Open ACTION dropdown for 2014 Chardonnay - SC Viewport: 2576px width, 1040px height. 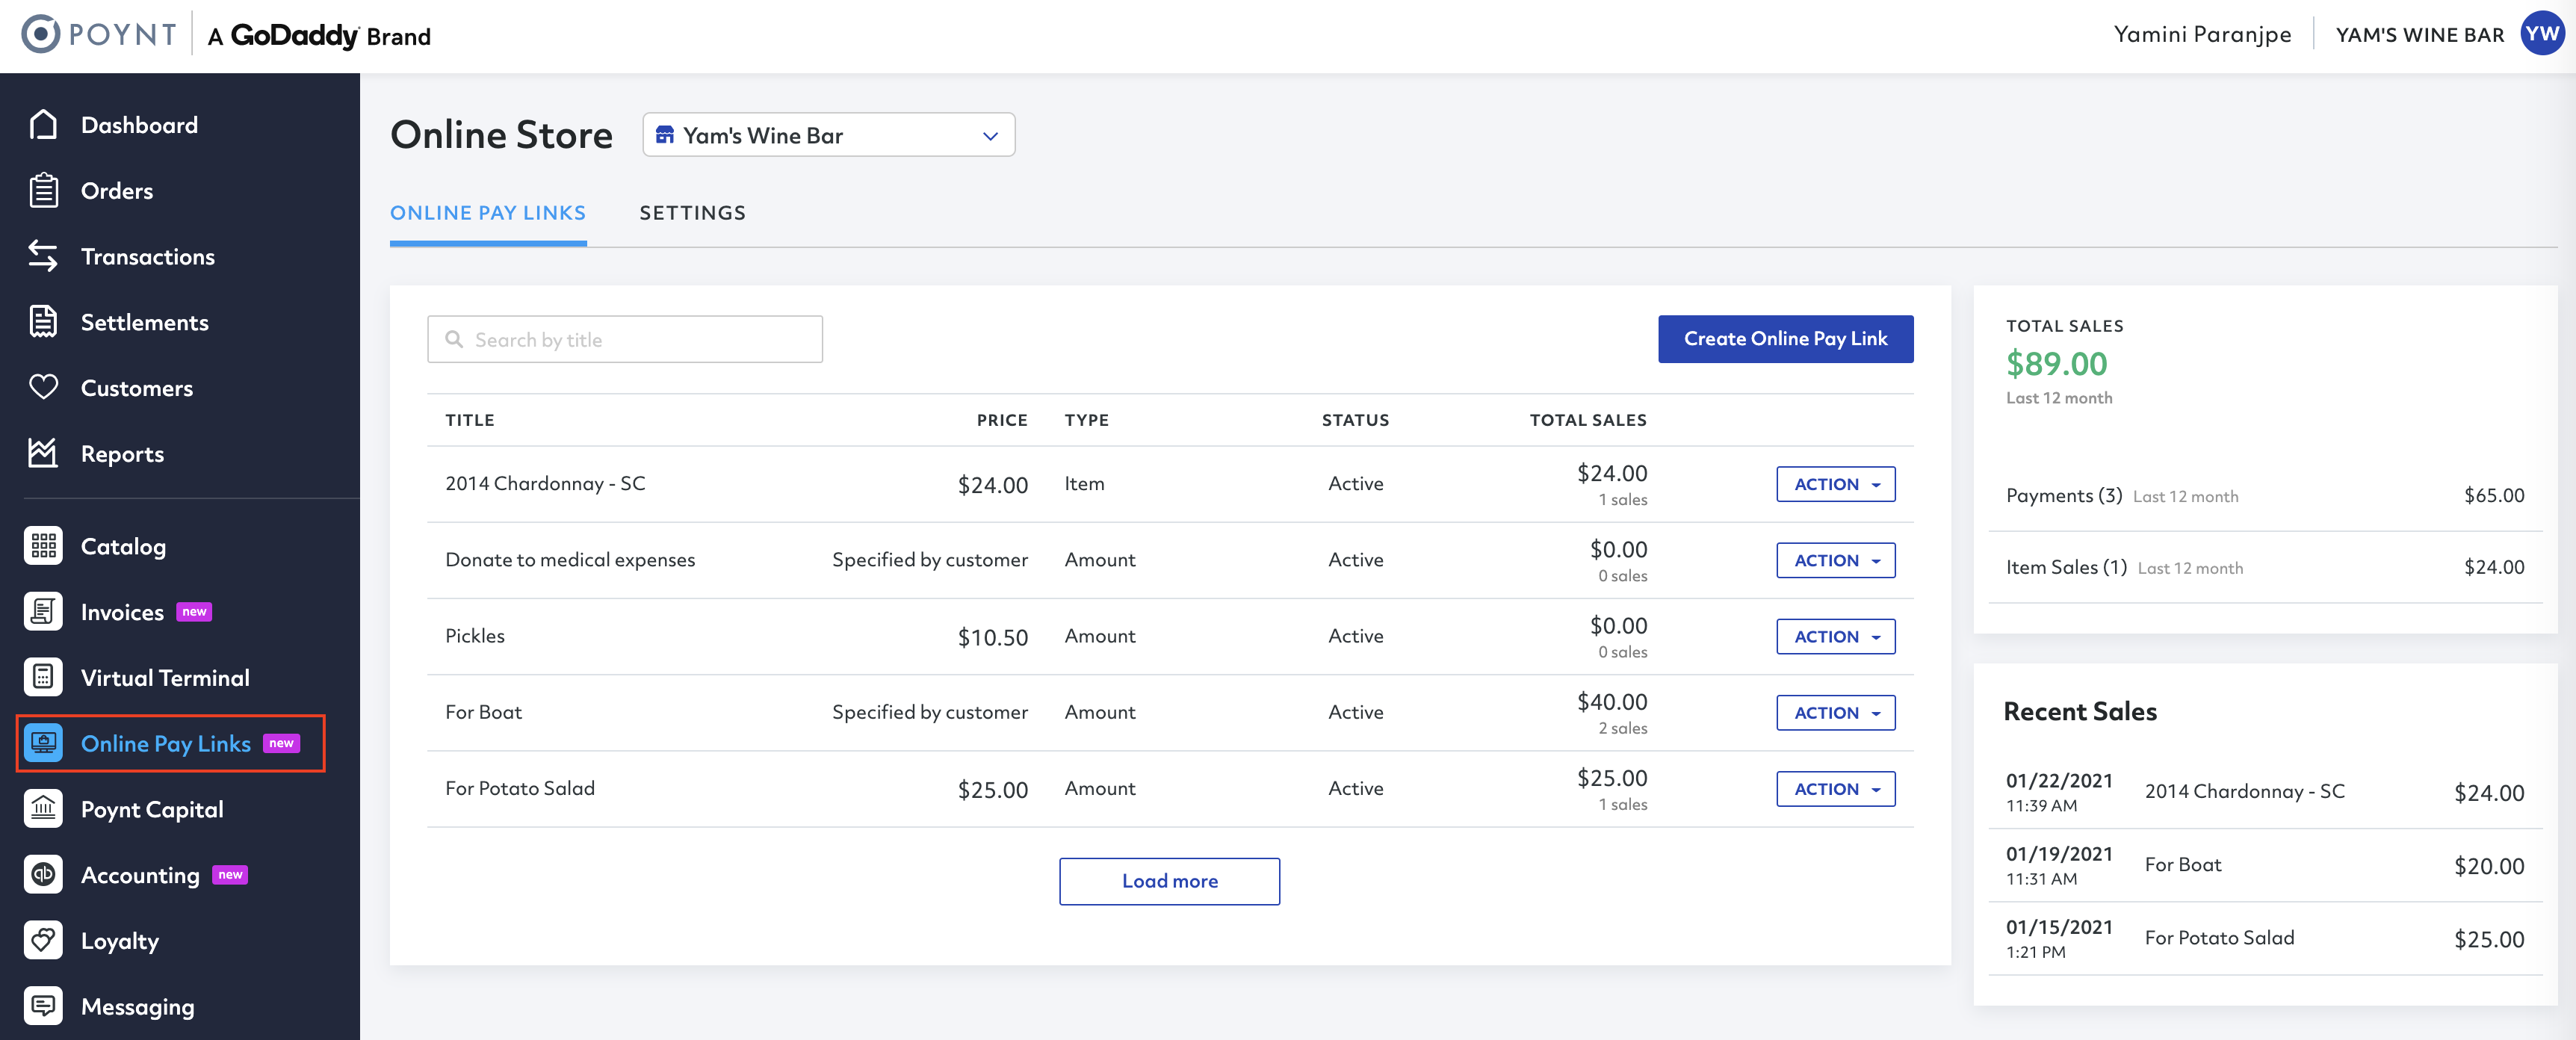click(x=1835, y=484)
